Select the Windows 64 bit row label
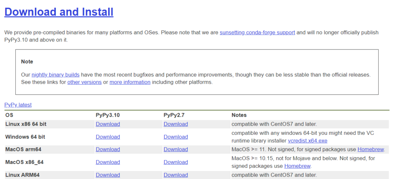This screenshot has height=179, width=394. [25, 137]
